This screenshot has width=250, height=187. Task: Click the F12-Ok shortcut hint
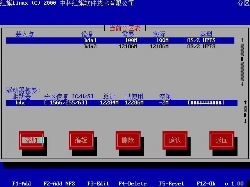pyautogui.click(x=206, y=183)
